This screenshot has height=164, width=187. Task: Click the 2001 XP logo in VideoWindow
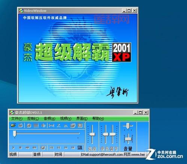(122, 52)
